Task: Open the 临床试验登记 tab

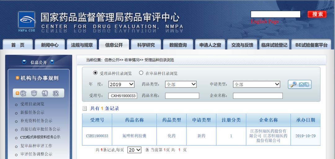Action: coord(274,45)
